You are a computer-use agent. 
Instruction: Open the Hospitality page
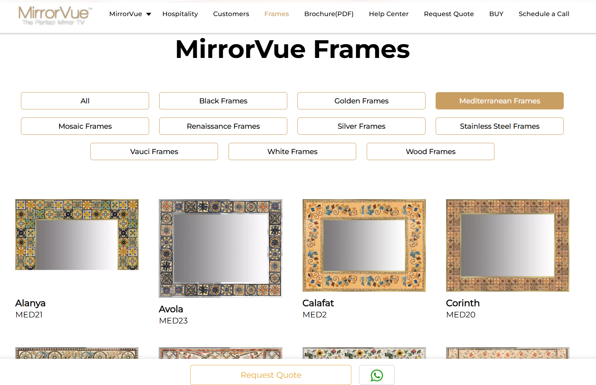pyautogui.click(x=180, y=13)
